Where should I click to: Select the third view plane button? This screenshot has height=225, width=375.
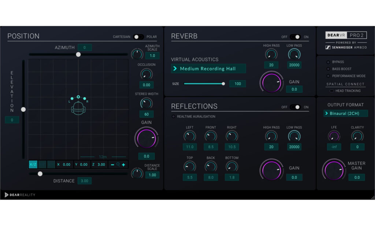tap(51, 165)
